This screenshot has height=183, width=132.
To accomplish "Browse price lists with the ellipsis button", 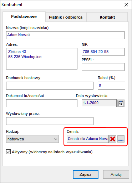I will coord(121,139).
